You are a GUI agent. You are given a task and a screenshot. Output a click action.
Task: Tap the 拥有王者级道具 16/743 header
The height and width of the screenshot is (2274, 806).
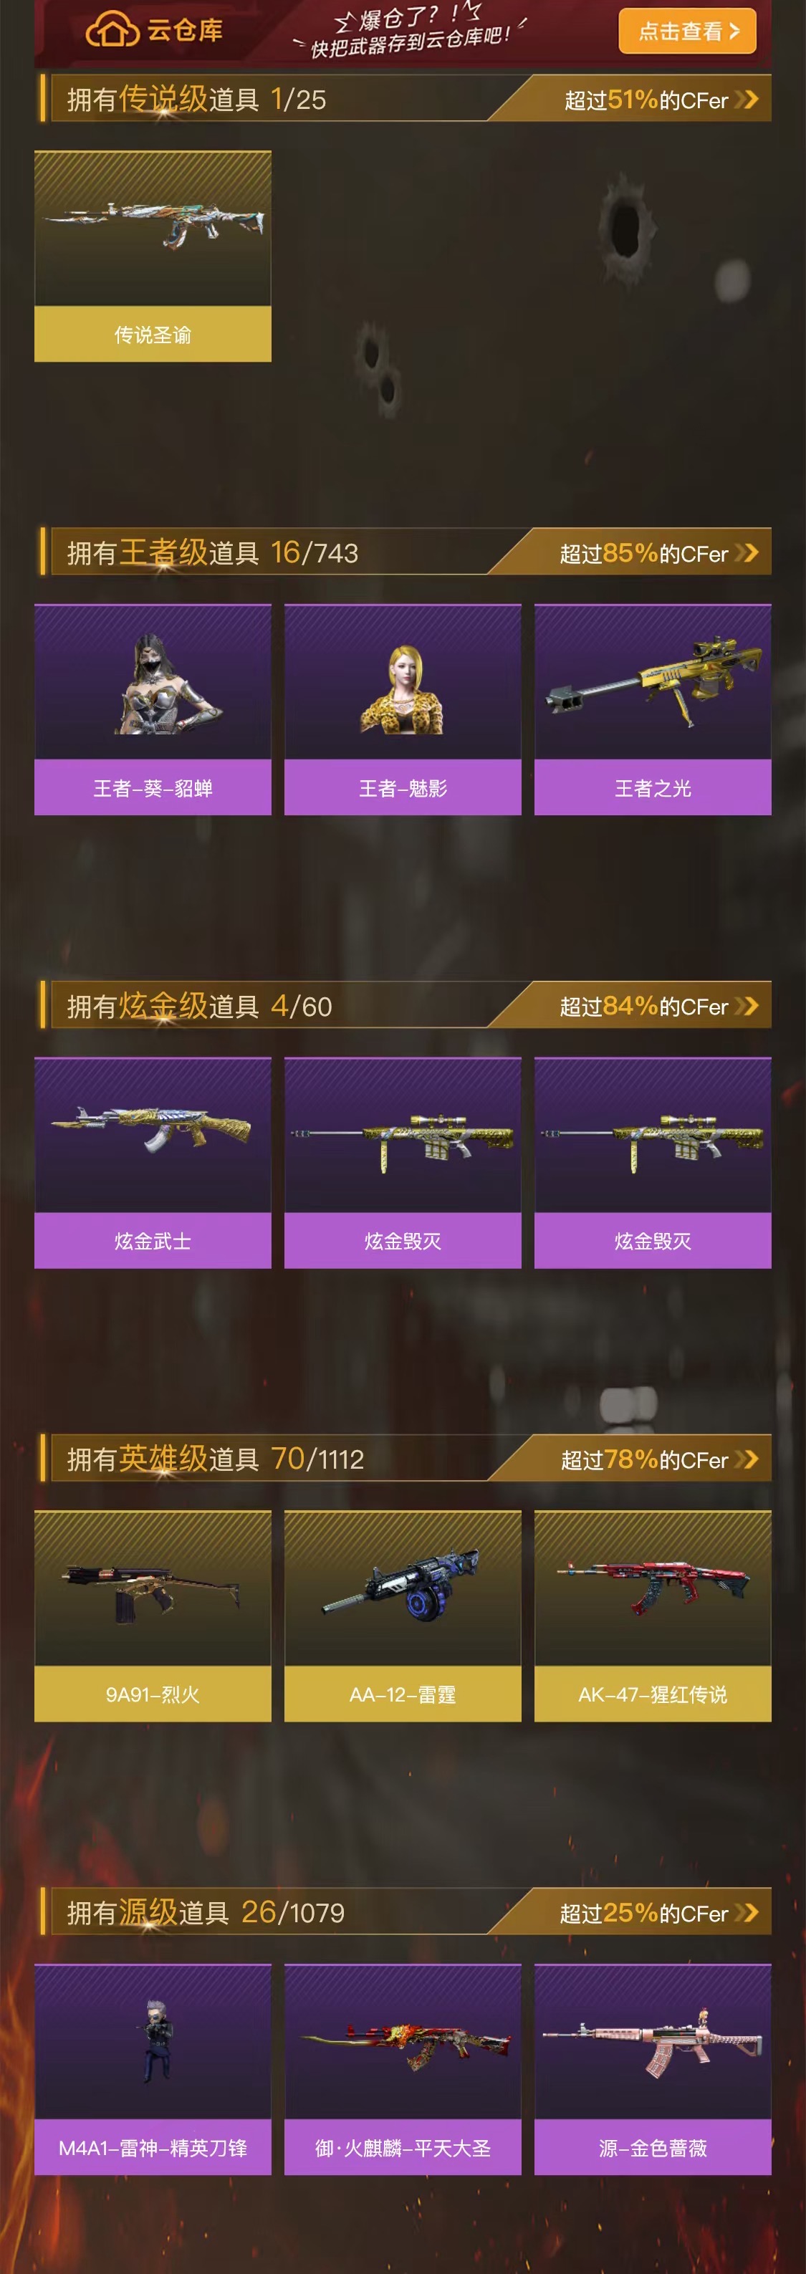pyautogui.click(x=213, y=552)
